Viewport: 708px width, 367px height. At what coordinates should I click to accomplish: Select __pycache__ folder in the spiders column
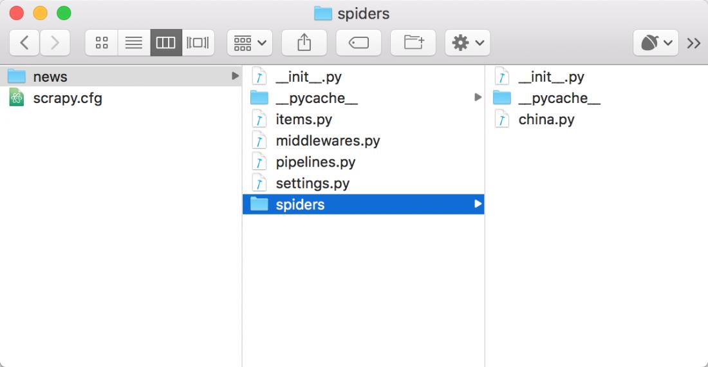(597, 98)
